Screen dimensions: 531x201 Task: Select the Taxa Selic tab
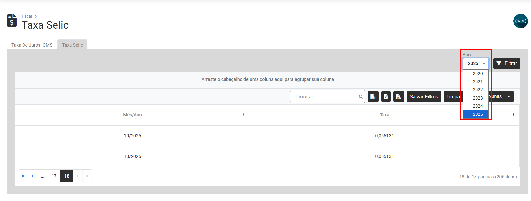72,45
